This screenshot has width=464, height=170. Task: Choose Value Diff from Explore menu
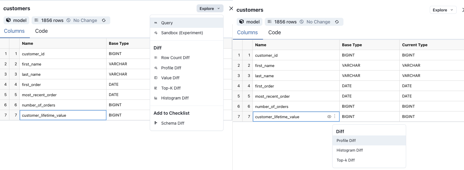click(x=170, y=78)
